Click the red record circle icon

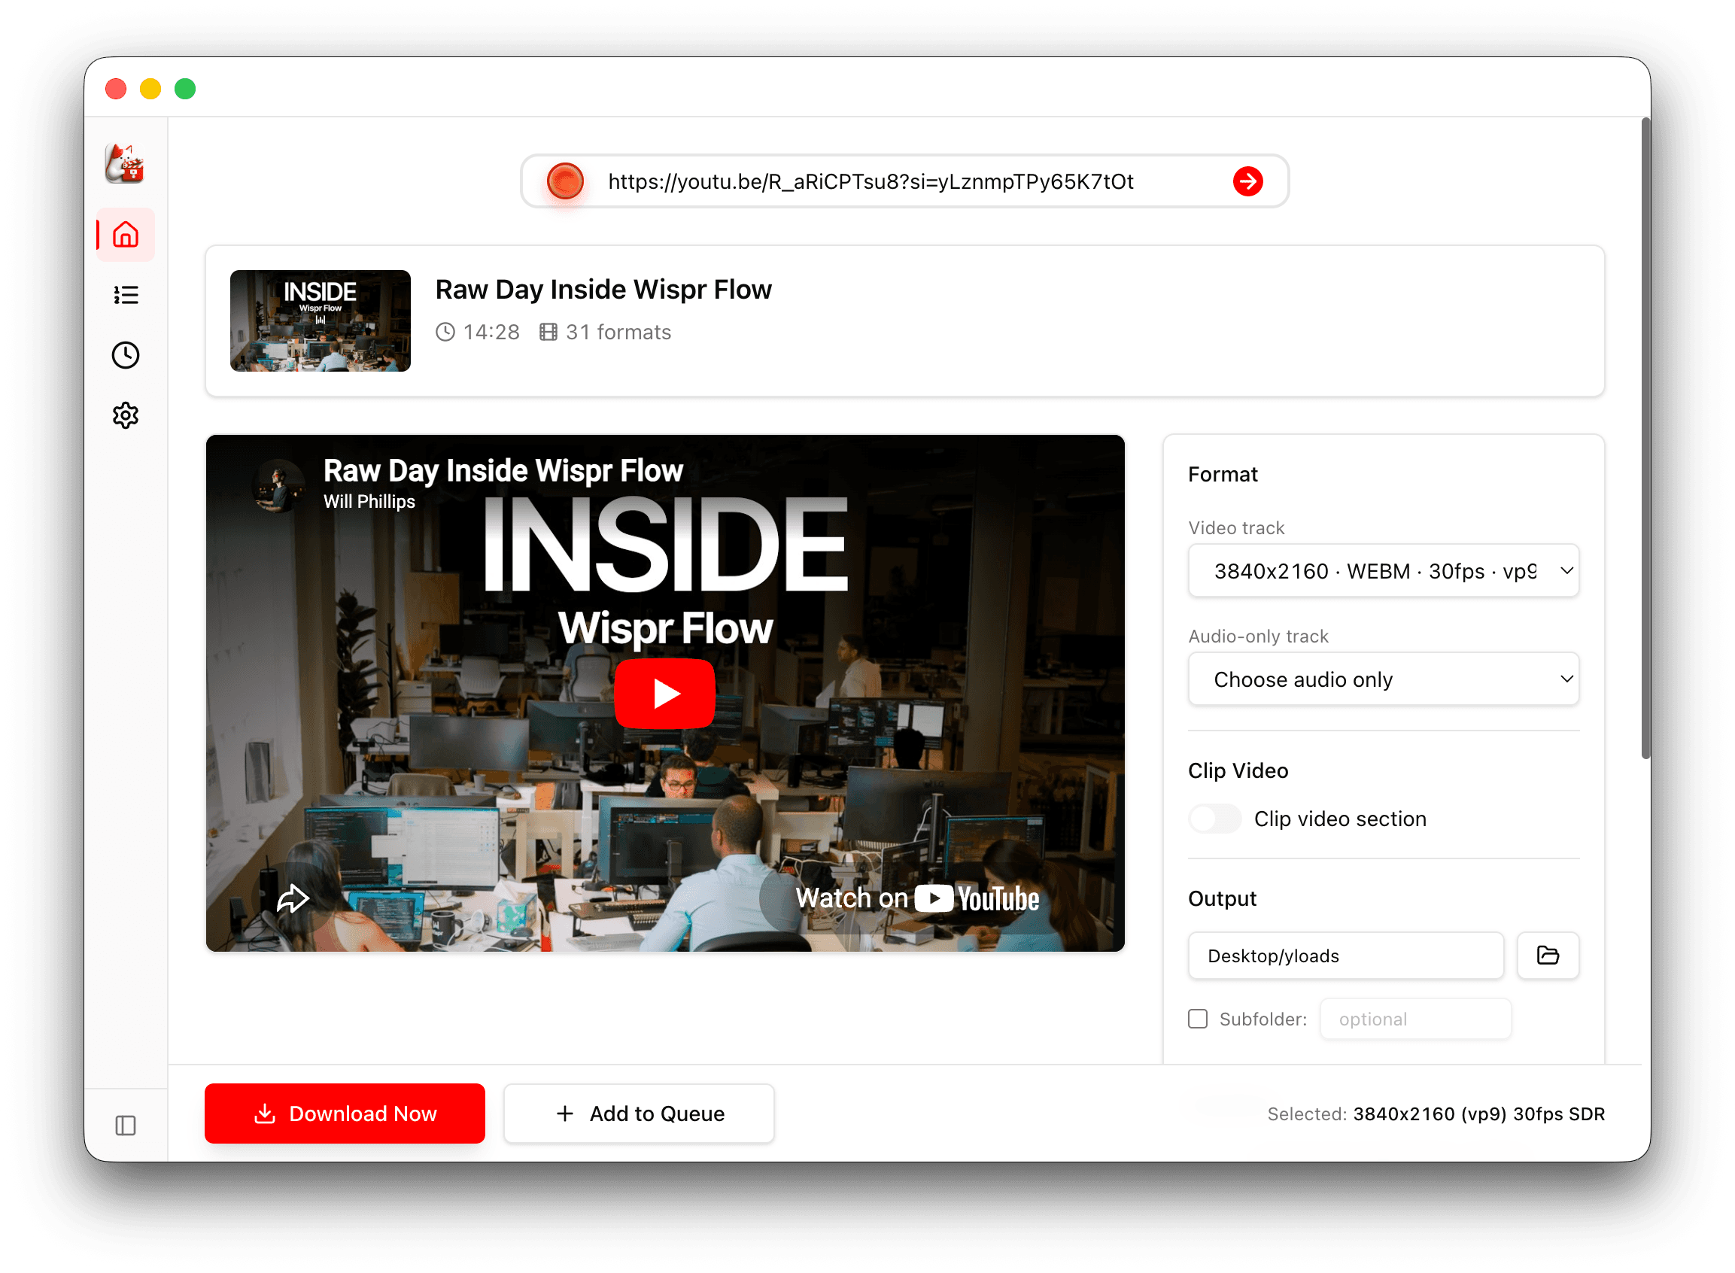point(566,181)
